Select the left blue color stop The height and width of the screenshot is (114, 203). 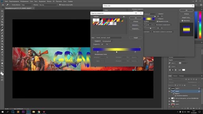click(98, 52)
